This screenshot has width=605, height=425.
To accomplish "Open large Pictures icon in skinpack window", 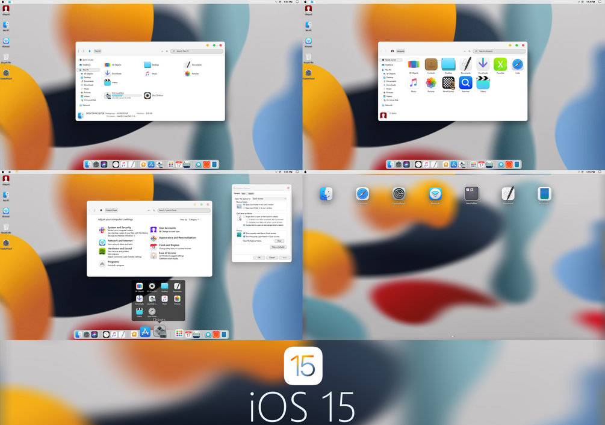I will coord(431,82).
